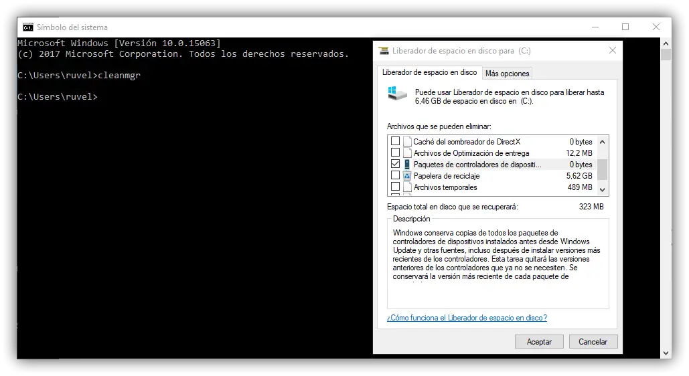Click the Caché del sombreador de DirectX label
This screenshot has width=689, height=376.
[x=467, y=141]
